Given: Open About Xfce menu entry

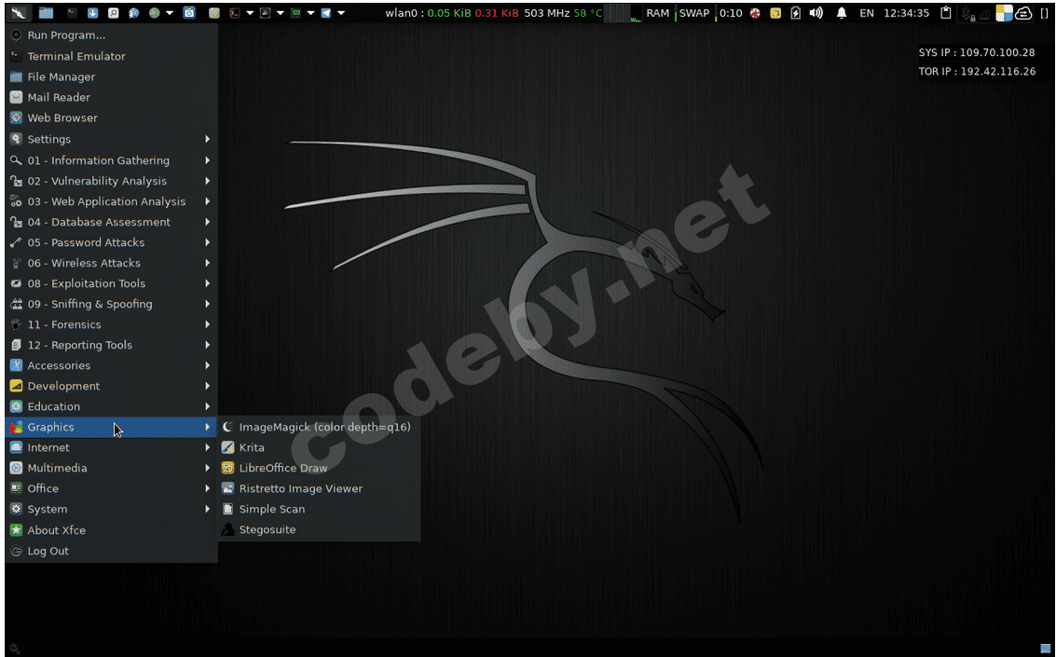Looking at the screenshot, I should 111,530.
